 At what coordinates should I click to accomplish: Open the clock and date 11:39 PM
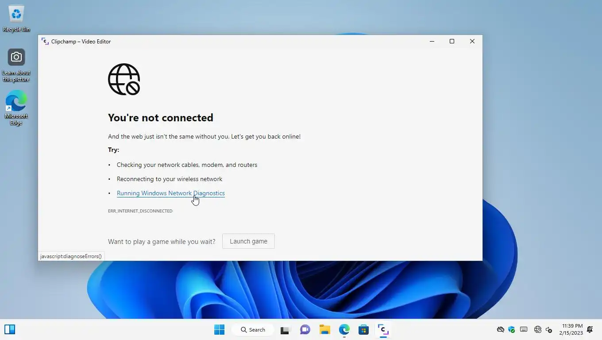571,329
